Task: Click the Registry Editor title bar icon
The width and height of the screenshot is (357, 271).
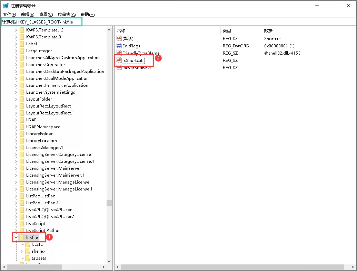Action: tap(5, 5)
